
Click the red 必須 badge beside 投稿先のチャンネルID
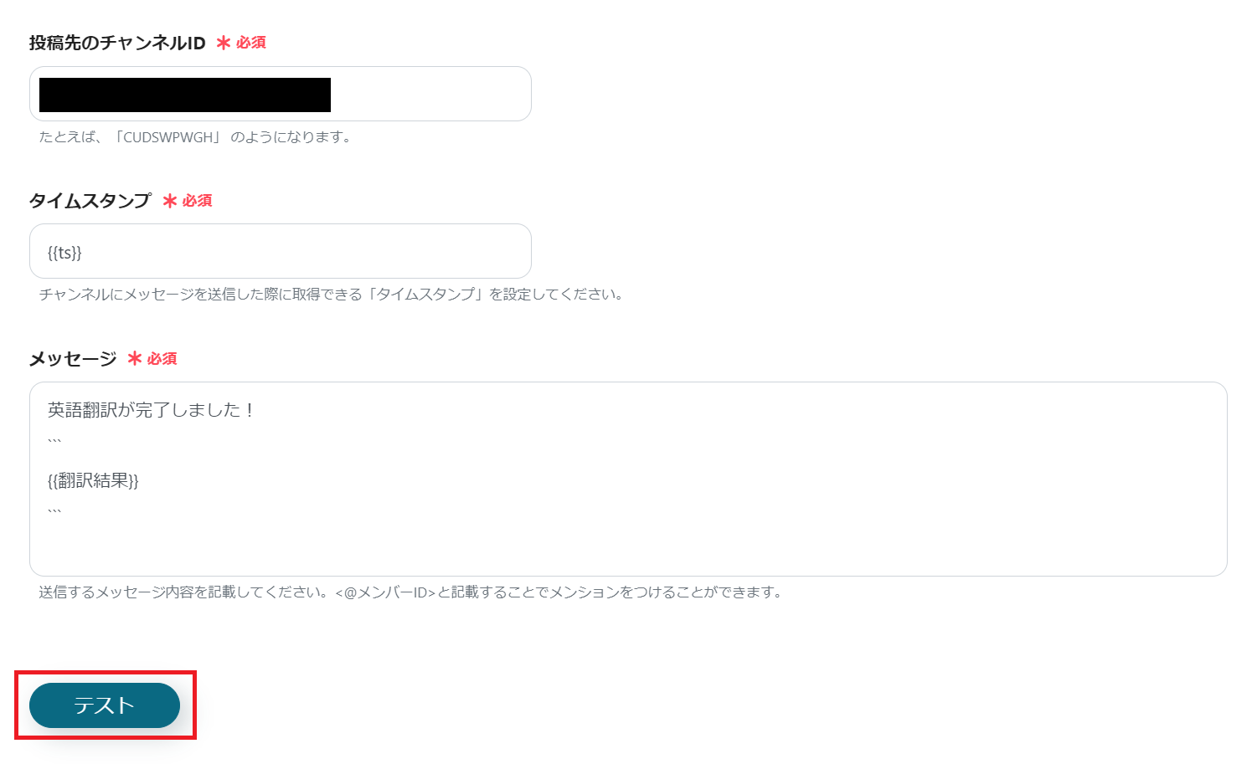(243, 43)
